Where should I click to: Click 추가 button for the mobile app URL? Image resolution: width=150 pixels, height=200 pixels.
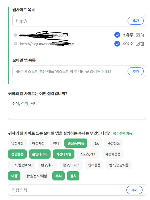click(136, 71)
